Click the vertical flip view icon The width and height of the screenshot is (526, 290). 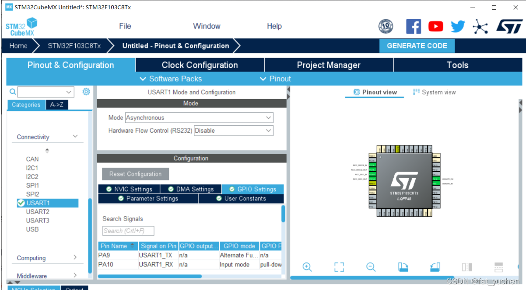[x=467, y=267]
